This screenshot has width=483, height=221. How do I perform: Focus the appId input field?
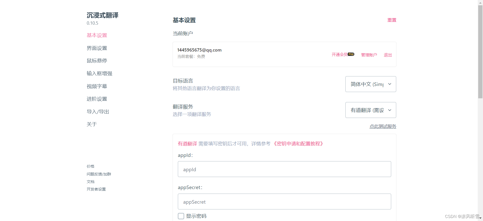tap(285, 169)
